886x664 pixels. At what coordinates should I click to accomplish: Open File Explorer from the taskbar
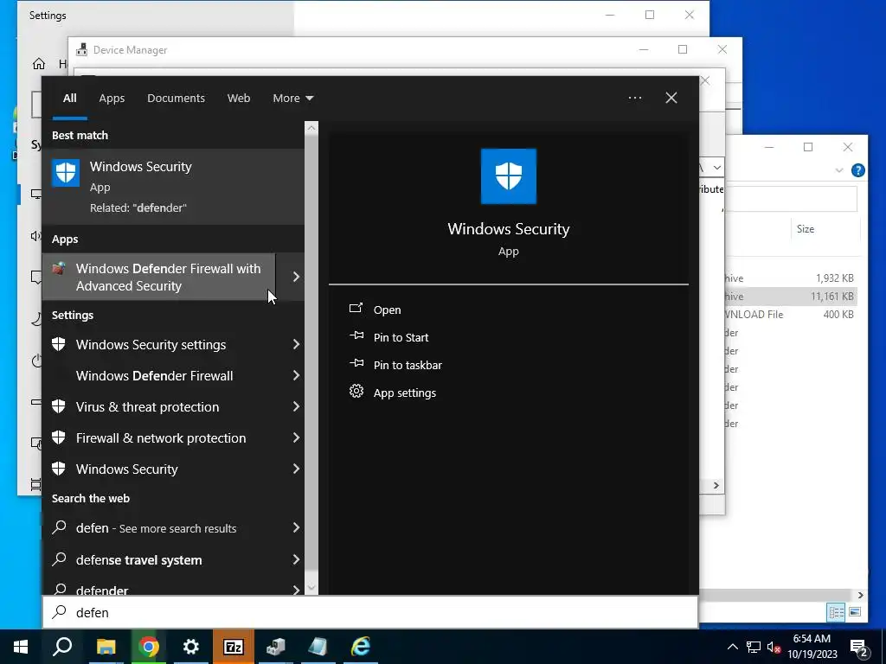coord(106,647)
